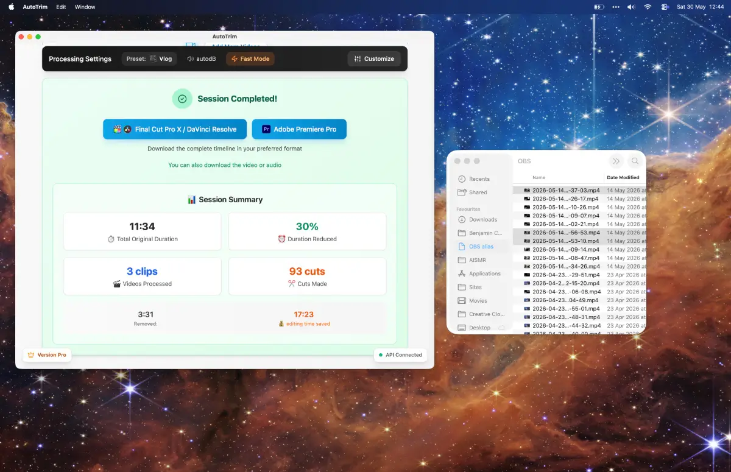Viewport: 731px width, 472px height.
Task: Click the battery status icon
Action: [x=598, y=7]
